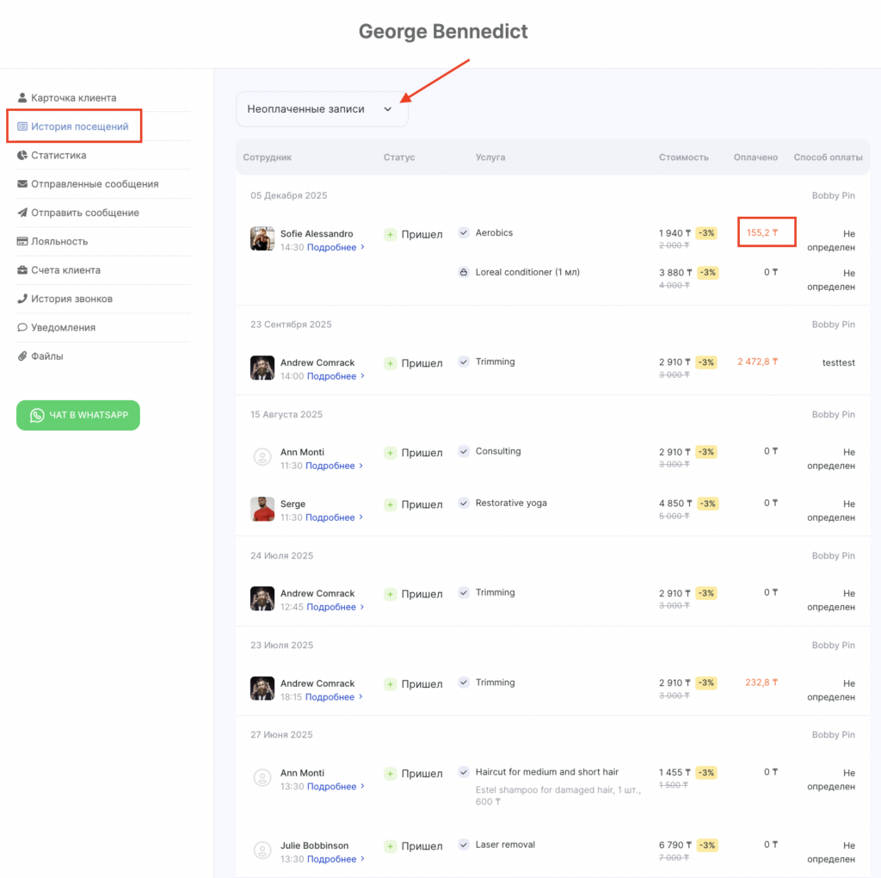Screen dimensions: 881x878
Task: Click the Лояльность card icon
Action: (x=22, y=242)
